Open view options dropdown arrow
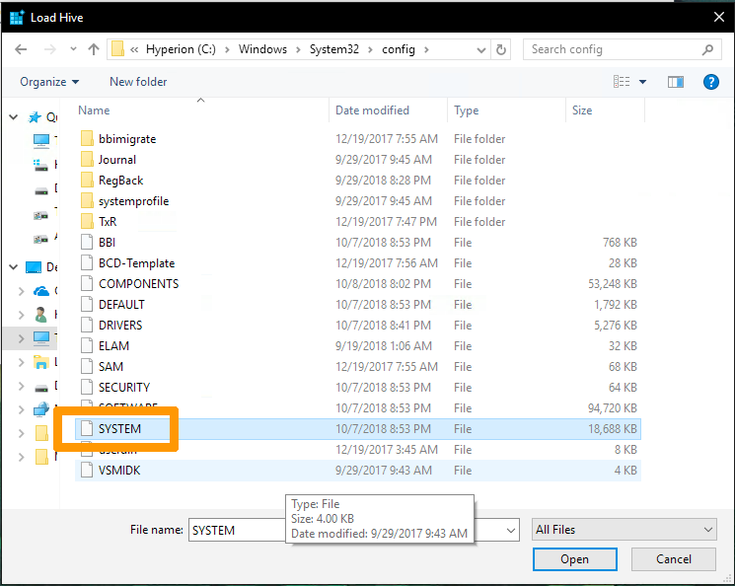 click(643, 82)
